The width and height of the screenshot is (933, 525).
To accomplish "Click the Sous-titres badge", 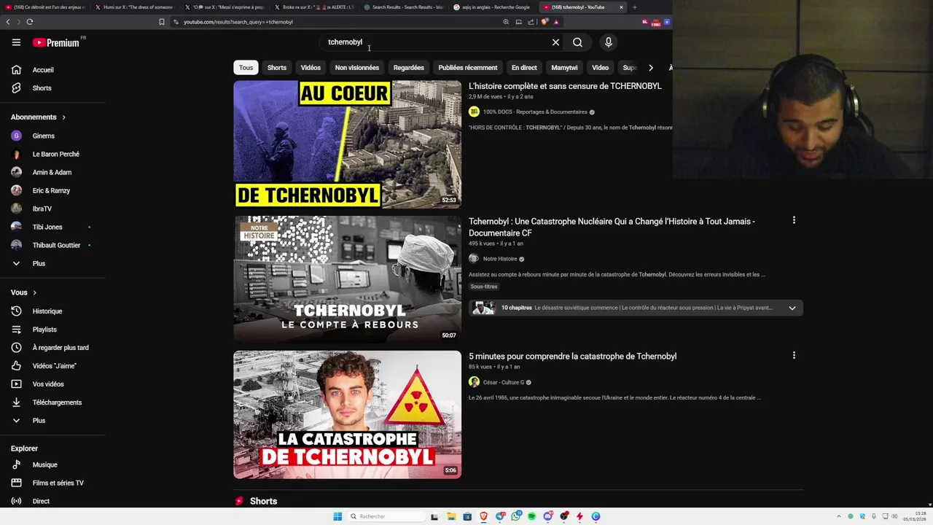I will [484, 287].
